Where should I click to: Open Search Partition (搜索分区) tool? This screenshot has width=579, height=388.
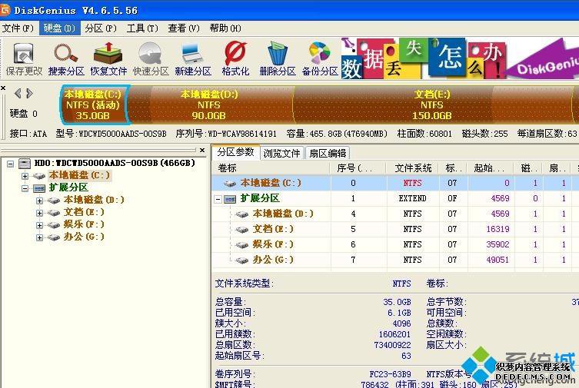tap(66, 59)
